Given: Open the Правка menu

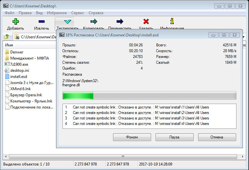Looking at the screenshot, I should 25,13.
